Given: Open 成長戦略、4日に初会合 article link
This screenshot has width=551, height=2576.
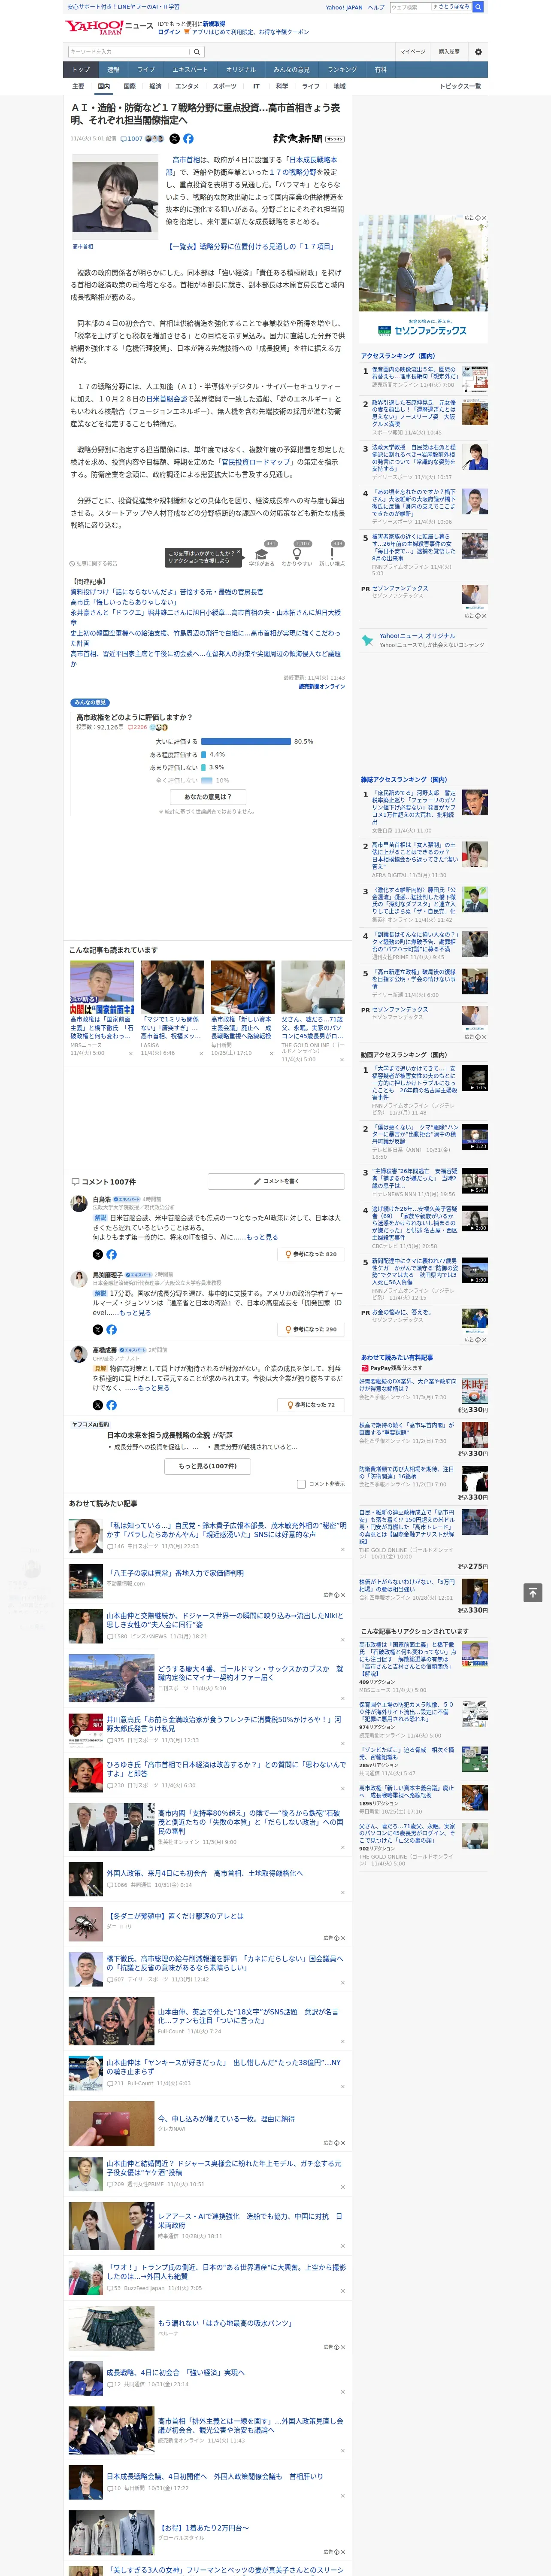Looking at the screenshot, I should (x=175, y=2373).
